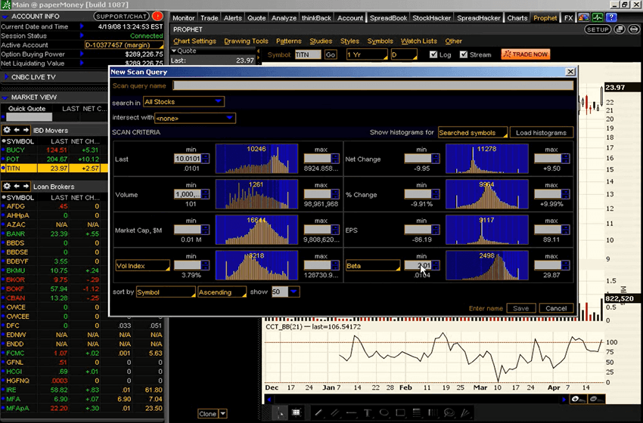Select the grid selection tool in chart toolbar

pyautogui.click(x=297, y=412)
